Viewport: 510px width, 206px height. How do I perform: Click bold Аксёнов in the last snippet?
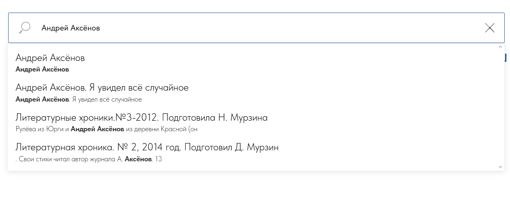click(138, 159)
